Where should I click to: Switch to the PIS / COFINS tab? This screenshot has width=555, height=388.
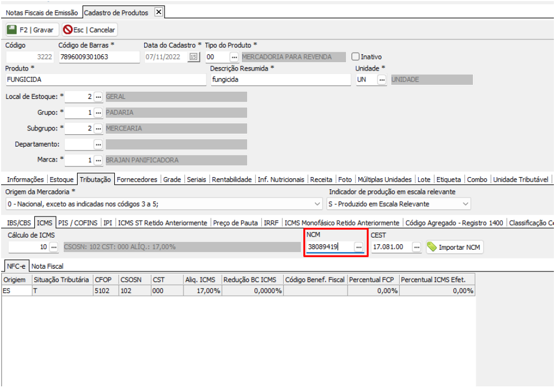pos(78,223)
